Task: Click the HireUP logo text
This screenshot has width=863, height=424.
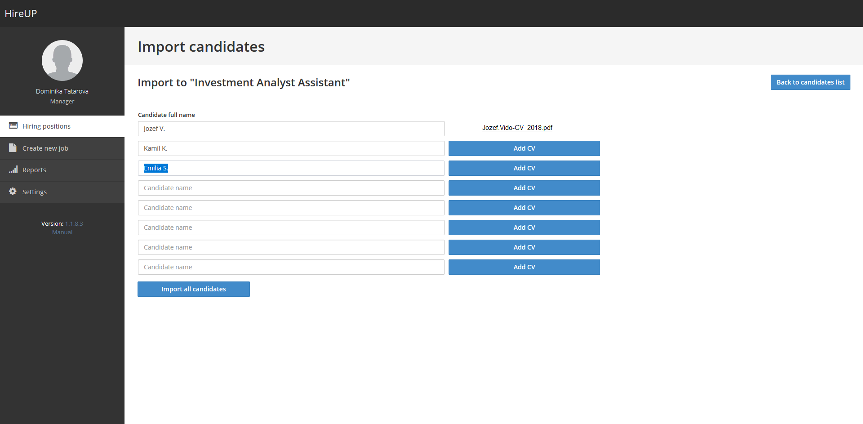Action: [21, 13]
